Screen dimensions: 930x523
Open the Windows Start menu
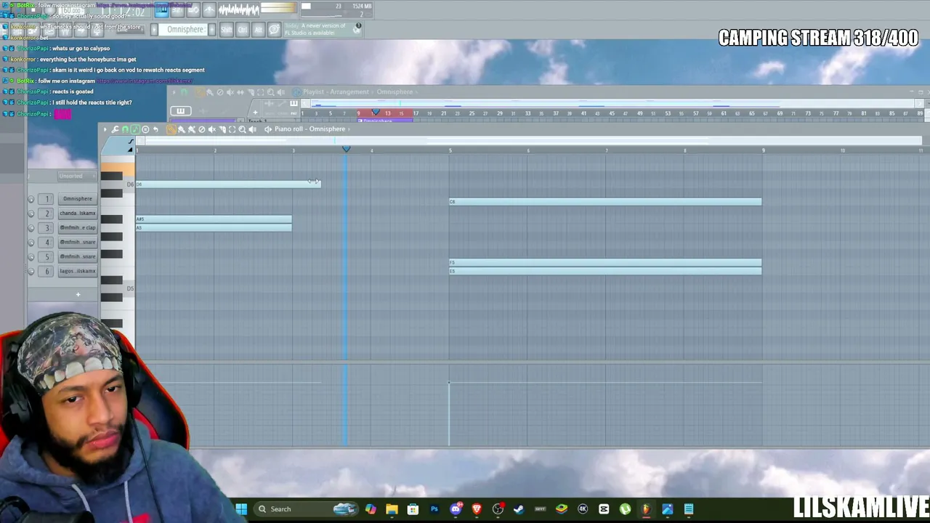click(x=241, y=509)
